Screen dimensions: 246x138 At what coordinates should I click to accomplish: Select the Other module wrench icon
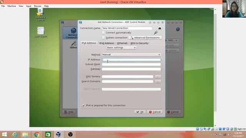(73, 45)
